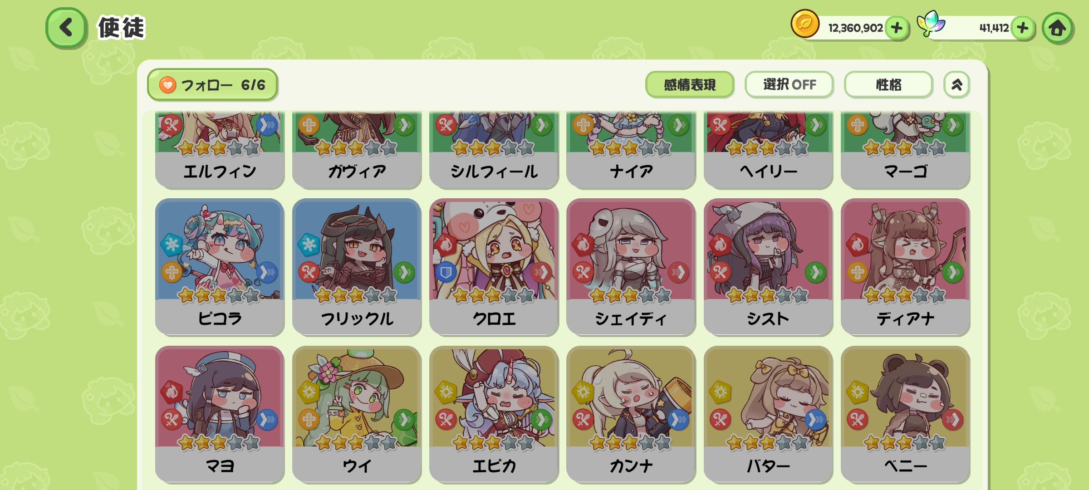The width and height of the screenshot is (1089, 490).
Task: Open the home screen via house icon
Action: coord(1057,28)
